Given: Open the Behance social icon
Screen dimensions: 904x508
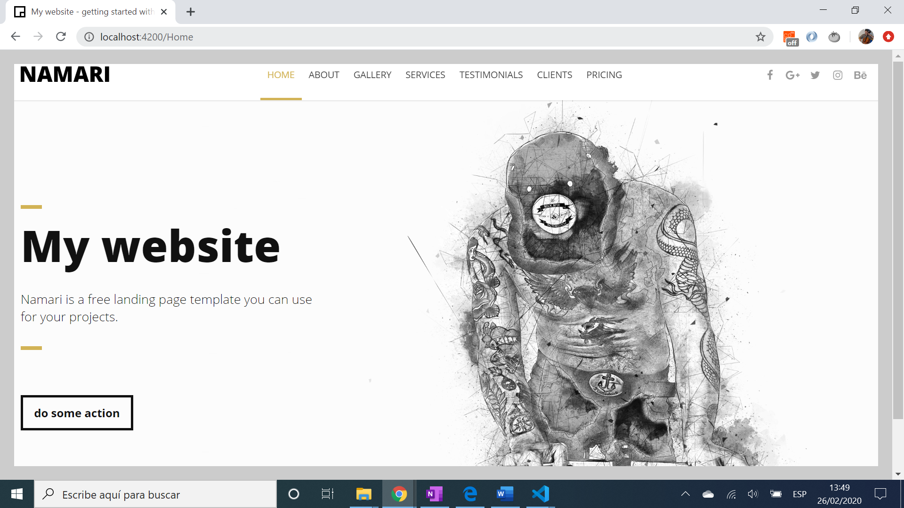Looking at the screenshot, I should 860,75.
